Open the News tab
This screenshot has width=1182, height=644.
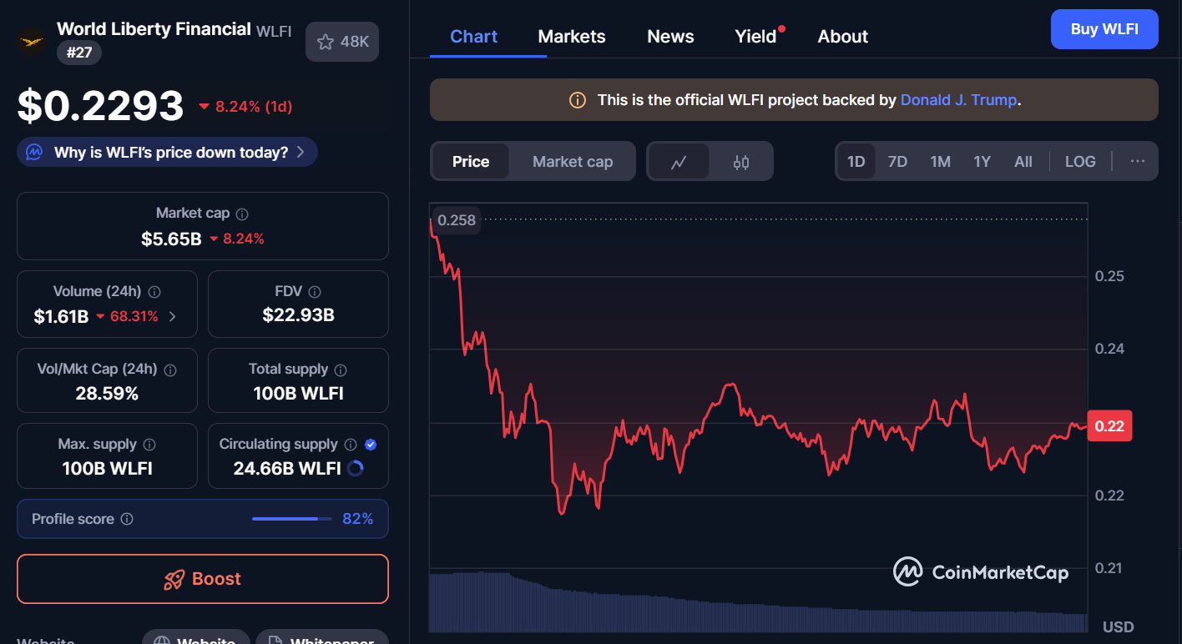pyautogui.click(x=670, y=37)
